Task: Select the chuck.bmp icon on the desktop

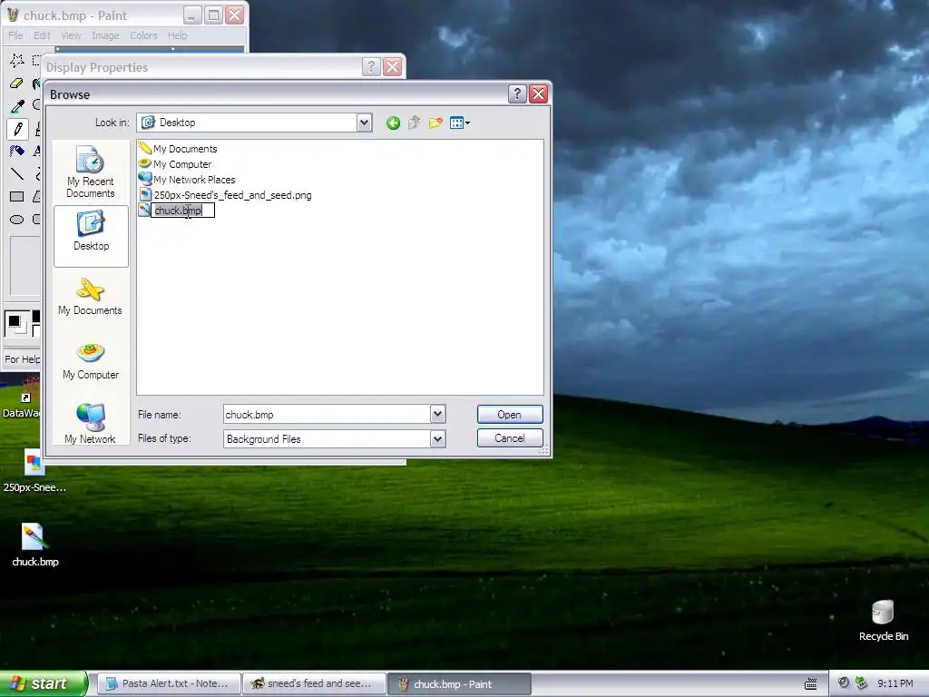Action: coord(34,545)
